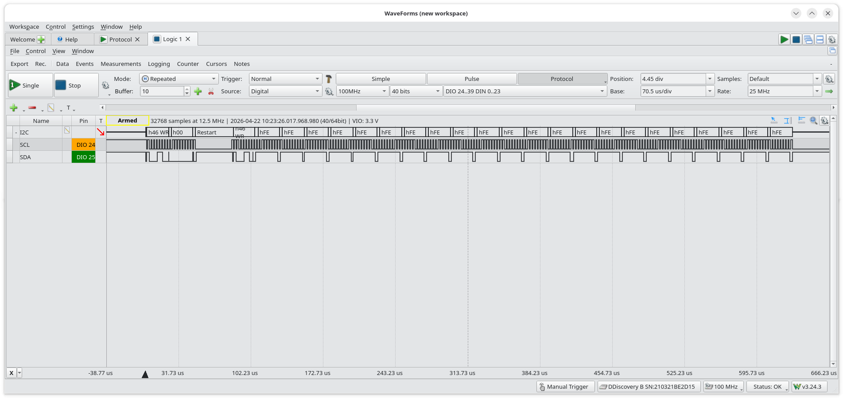Add a channel with the green plus icon
Screen dimensions: 843x398
coord(14,108)
